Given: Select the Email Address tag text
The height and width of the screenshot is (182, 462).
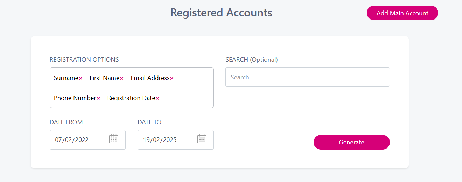Looking at the screenshot, I should click(x=150, y=78).
